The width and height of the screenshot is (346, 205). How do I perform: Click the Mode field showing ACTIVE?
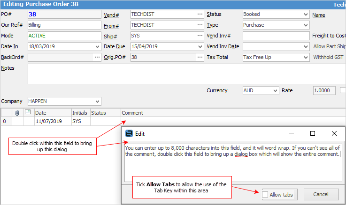coord(64,36)
